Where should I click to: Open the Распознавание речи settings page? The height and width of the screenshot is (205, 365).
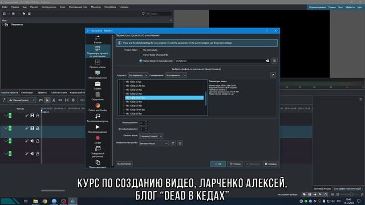point(98,118)
